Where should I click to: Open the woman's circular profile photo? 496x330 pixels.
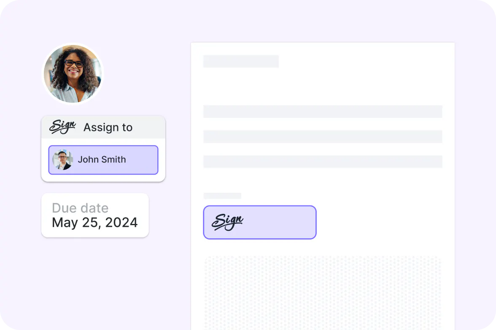(x=73, y=74)
